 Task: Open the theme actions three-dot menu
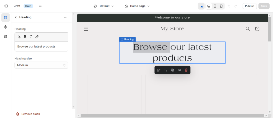[41, 6]
